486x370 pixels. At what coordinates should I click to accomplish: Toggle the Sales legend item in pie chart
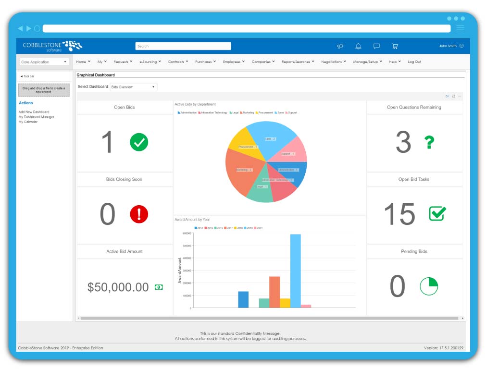pyautogui.click(x=279, y=113)
